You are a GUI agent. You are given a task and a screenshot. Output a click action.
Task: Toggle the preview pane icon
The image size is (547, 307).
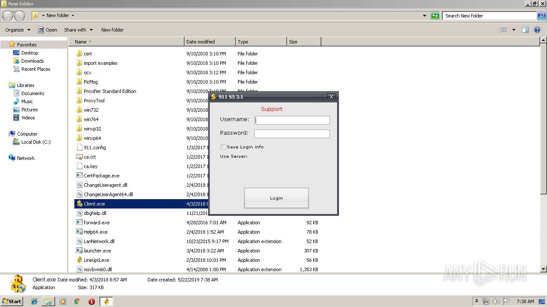click(x=525, y=30)
